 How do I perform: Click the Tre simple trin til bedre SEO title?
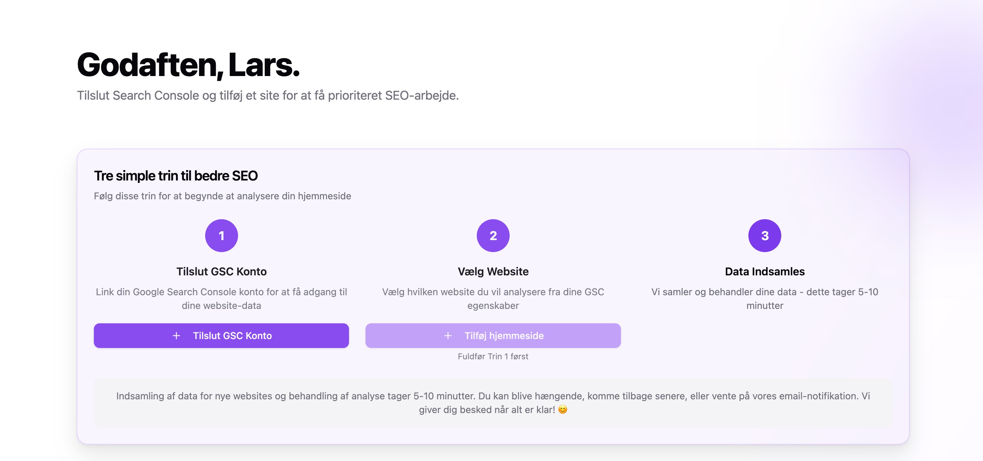[x=175, y=176]
